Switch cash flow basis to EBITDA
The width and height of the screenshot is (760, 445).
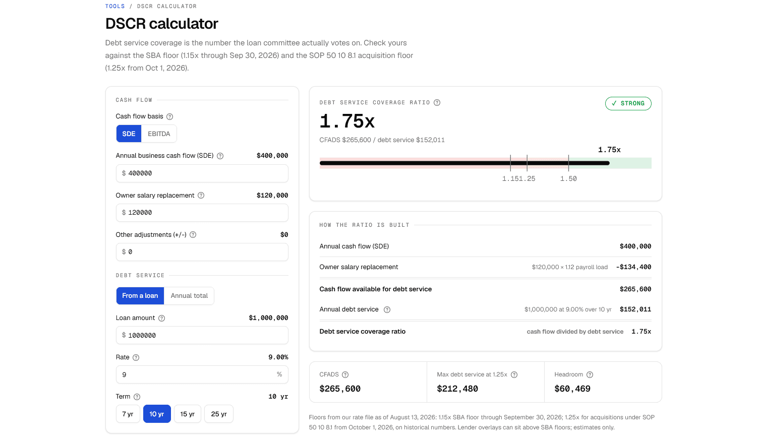159,134
